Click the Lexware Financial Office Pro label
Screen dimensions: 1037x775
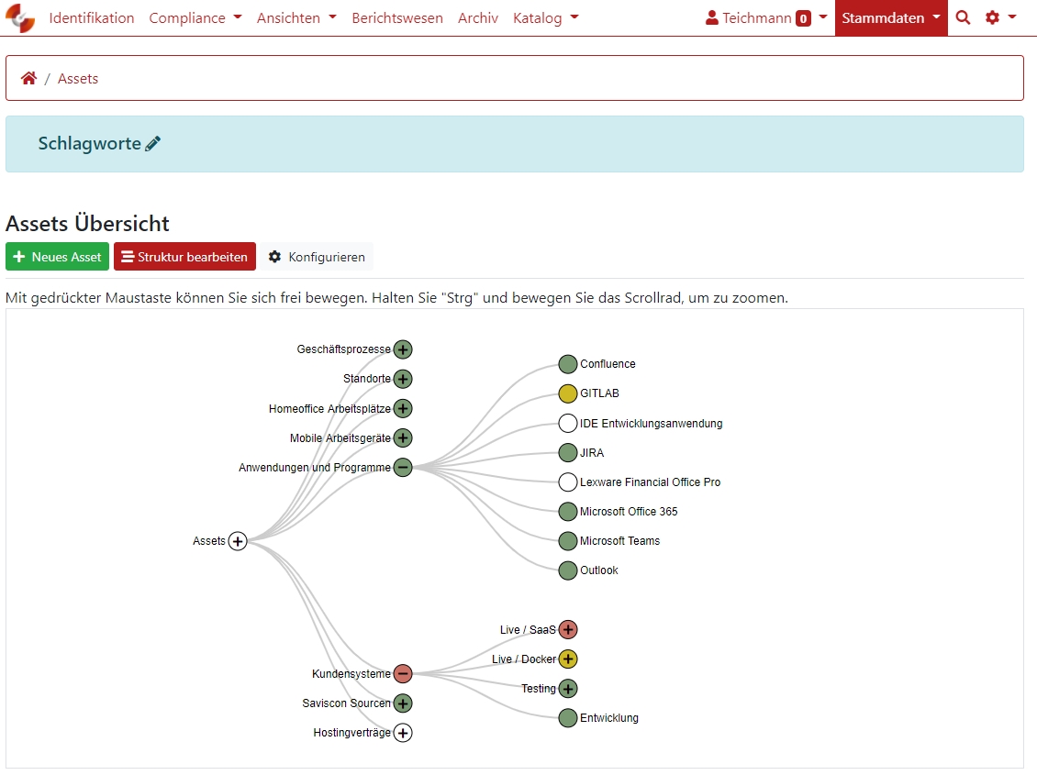click(650, 482)
